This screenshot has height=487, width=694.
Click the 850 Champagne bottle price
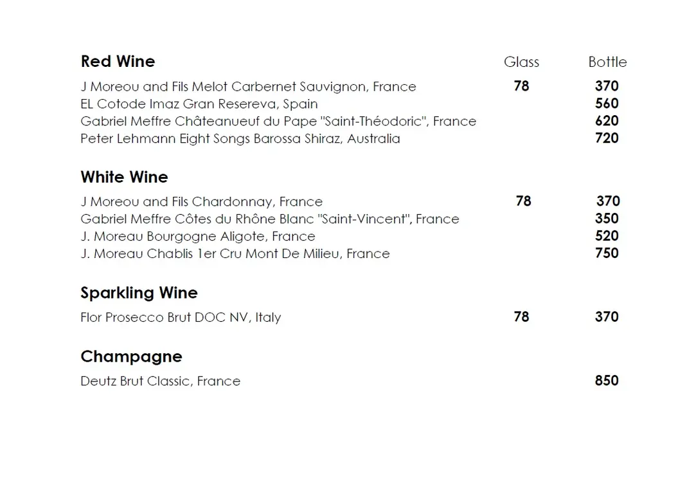(x=607, y=381)
